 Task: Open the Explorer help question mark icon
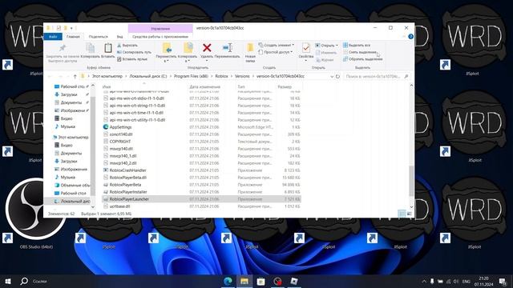point(411,37)
